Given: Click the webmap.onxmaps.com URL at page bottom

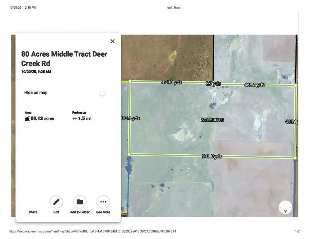Looking at the screenshot, I should click(x=92, y=232).
